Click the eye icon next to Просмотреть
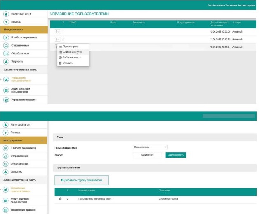The width and height of the screenshot is (260, 214). point(61,47)
